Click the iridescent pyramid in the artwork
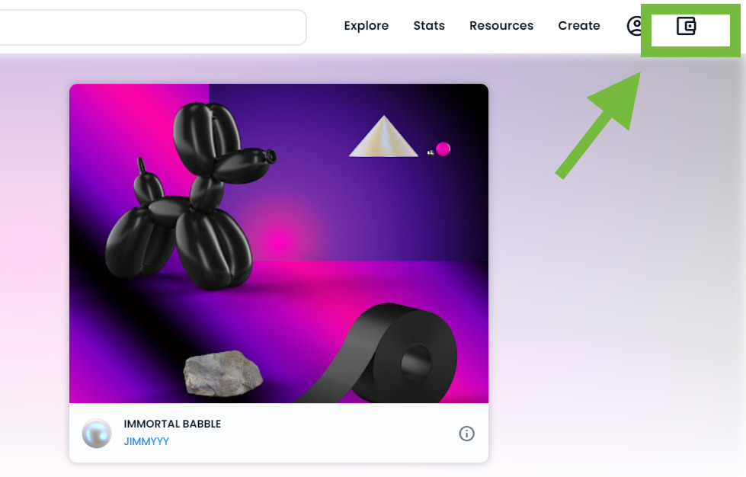The image size is (746, 477). click(x=383, y=136)
